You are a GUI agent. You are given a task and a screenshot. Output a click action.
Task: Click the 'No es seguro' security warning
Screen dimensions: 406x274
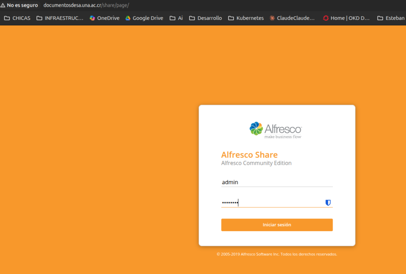pos(19,5)
